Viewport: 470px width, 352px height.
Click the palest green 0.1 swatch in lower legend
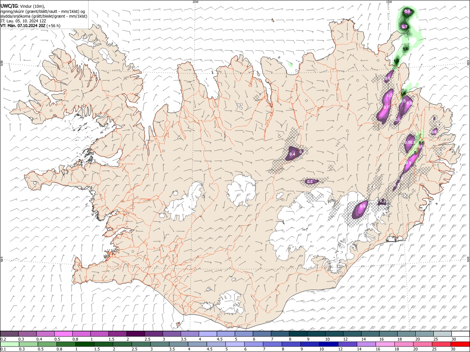pyautogui.click(x=10, y=344)
